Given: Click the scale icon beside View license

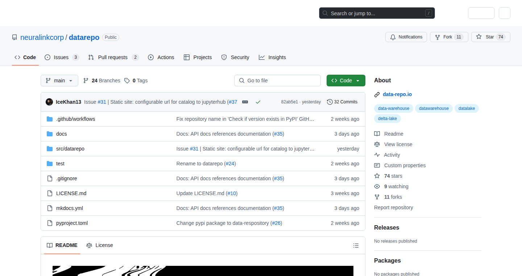Looking at the screenshot, I should (377, 144).
